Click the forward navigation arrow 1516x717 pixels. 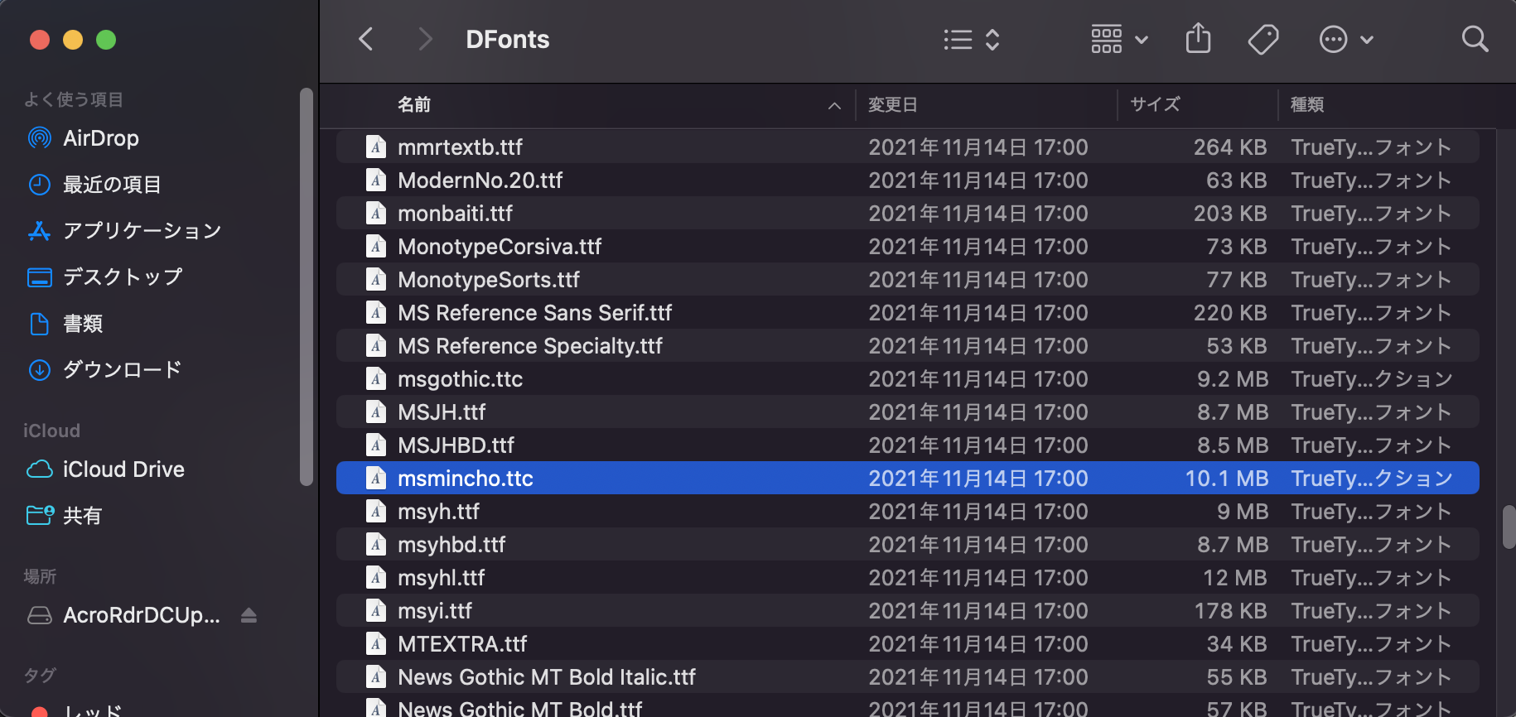[425, 39]
